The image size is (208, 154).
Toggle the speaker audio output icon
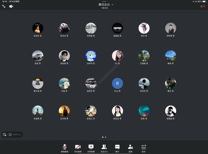click(x=11, y=6)
